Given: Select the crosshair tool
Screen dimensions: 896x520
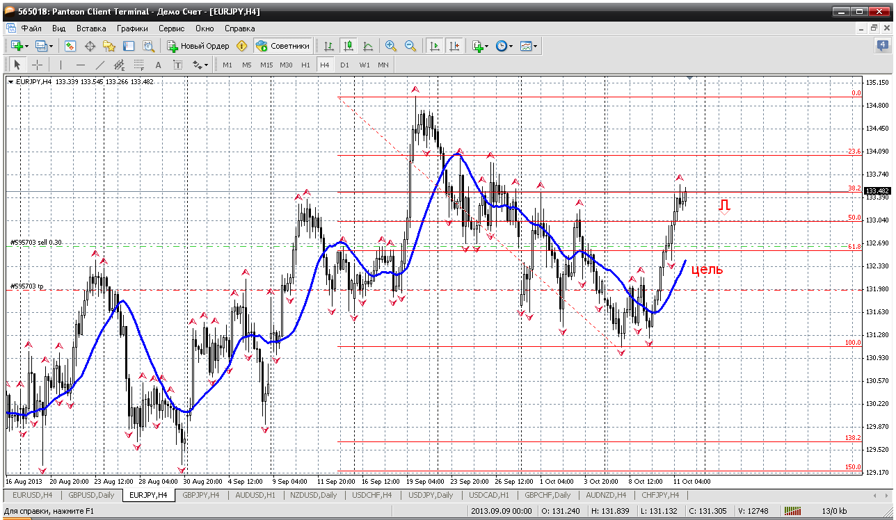Looking at the screenshot, I should point(37,65).
